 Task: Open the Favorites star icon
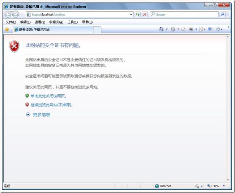(x=7, y=29)
